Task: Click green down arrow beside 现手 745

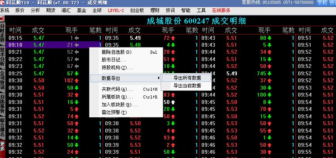Action: coord(269,73)
